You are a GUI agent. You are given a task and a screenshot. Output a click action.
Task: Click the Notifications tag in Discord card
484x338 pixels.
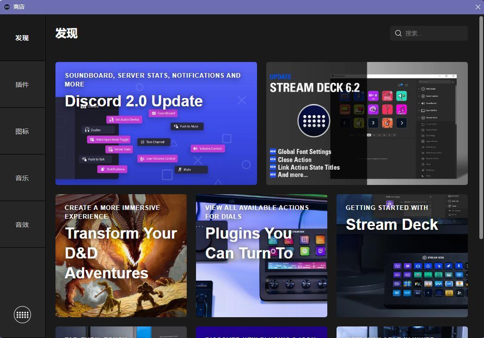[x=112, y=169]
